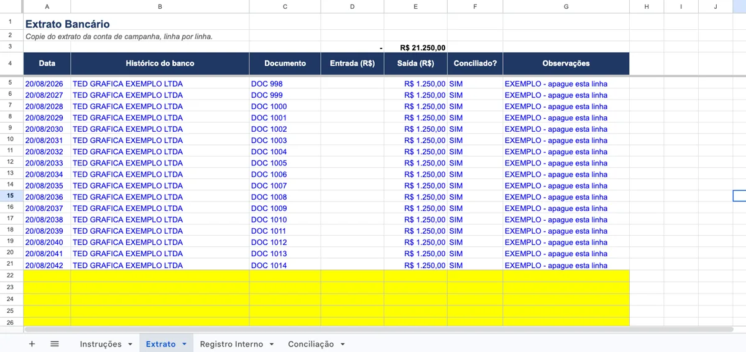Click the 'SIM' cell in DOC 1011 row
746x352 pixels.
coord(475,231)
